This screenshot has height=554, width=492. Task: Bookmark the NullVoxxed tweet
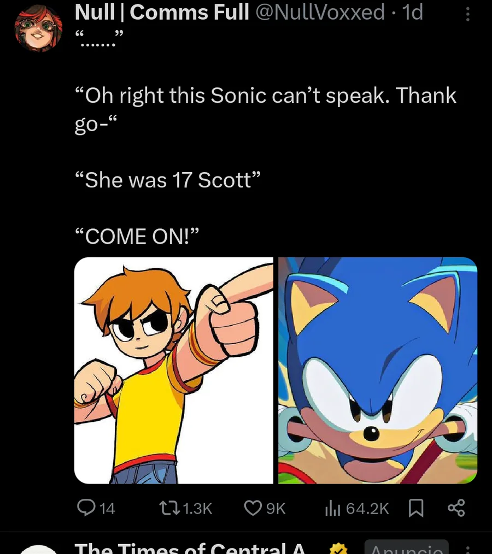416,509
